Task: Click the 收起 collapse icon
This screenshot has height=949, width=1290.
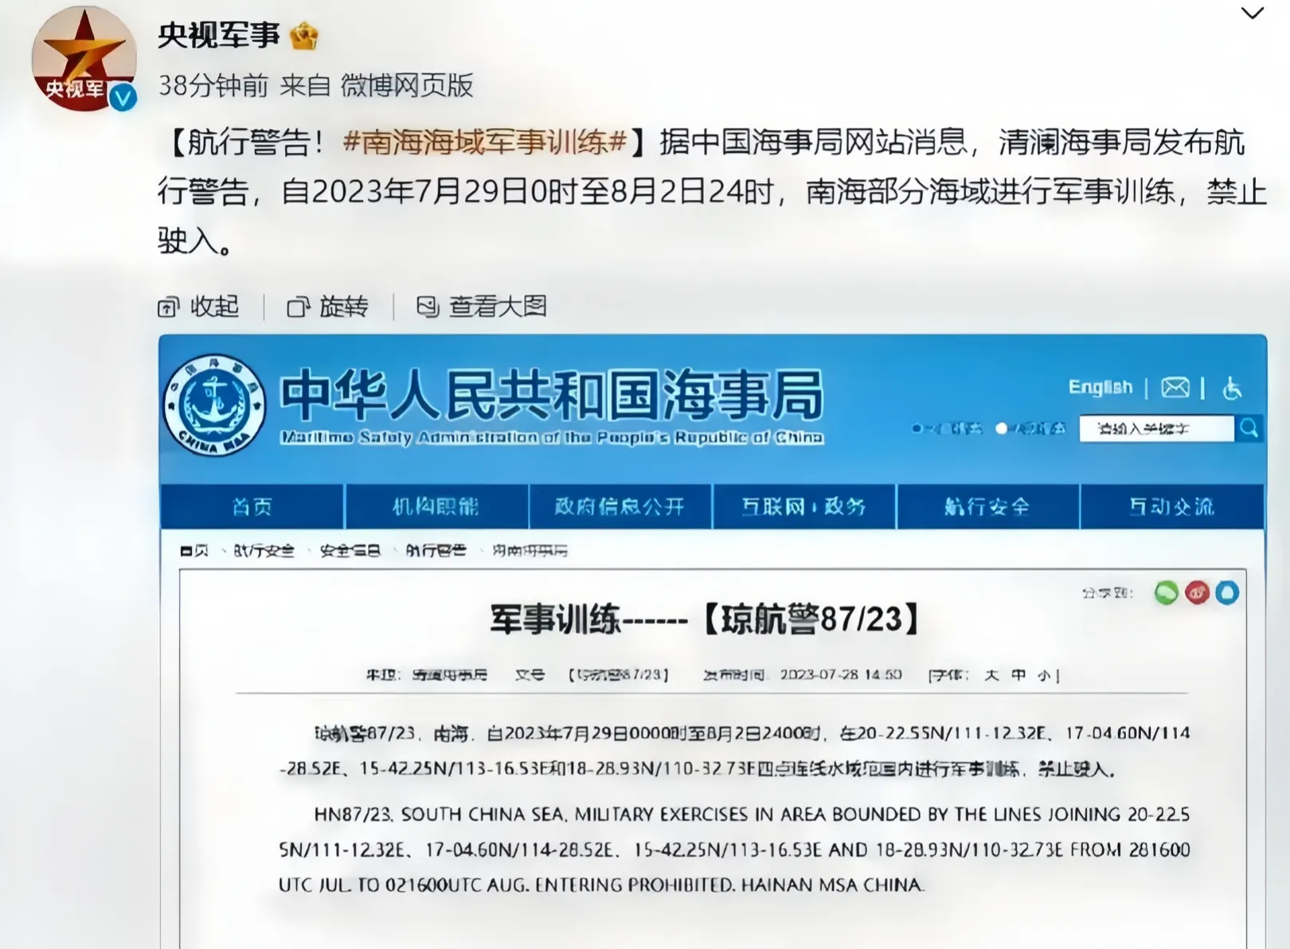Action: pyautogui.click(x=168, y=307)
